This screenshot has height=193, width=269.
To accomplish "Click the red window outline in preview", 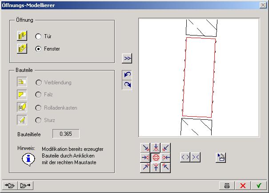I will [199, 77].
